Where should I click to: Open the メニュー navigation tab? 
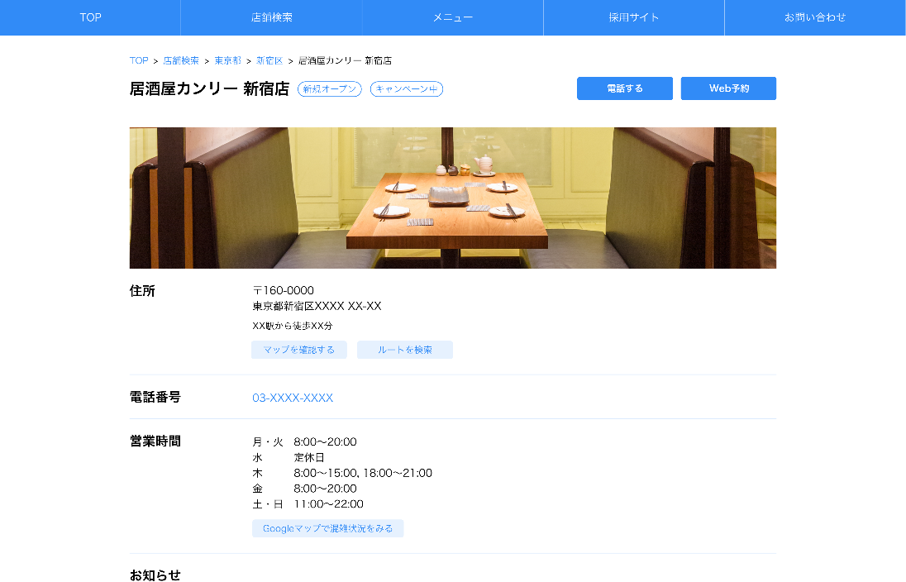click(453, 17)
